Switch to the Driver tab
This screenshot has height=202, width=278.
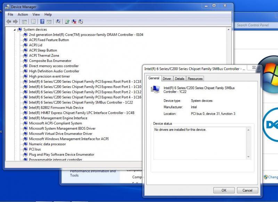pos(167,79)
